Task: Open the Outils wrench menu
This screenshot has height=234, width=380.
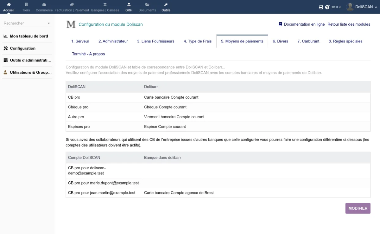Action: [x=166, y=7]
